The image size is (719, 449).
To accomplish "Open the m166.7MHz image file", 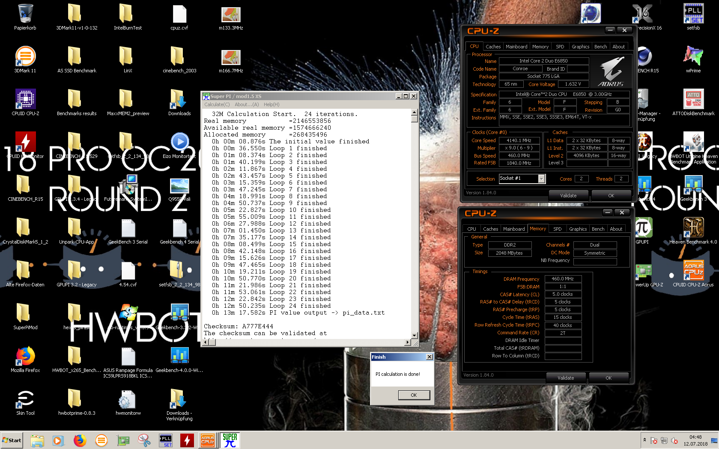I will click(x=231, y=60).
